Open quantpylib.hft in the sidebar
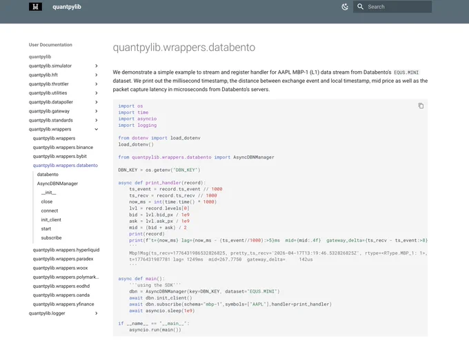469x343 pixels. click(x=43, y=75)
